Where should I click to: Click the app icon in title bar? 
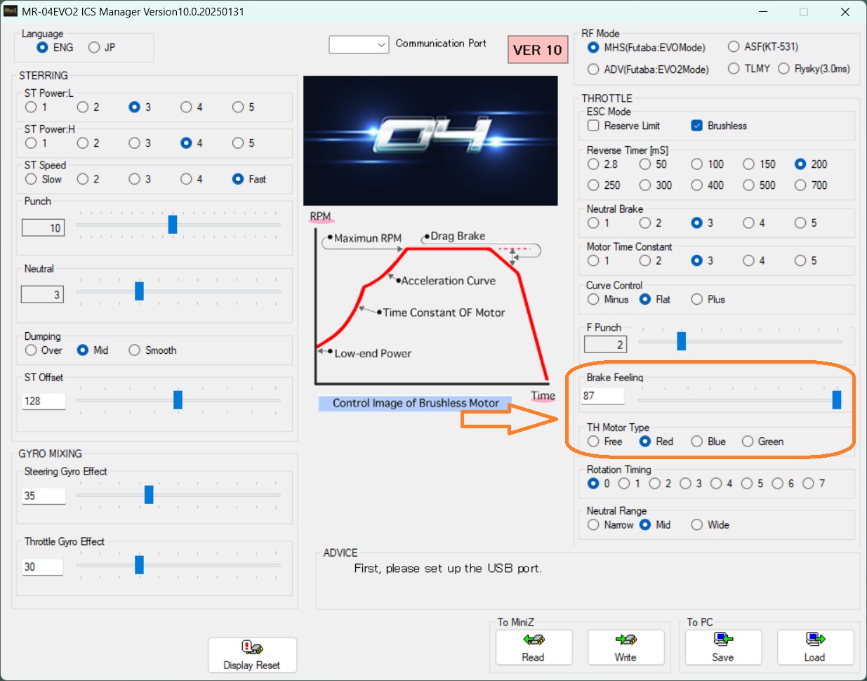click(11, 12)
